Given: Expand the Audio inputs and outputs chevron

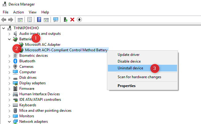Looking at the screenshot, I should pyautogui.click(x=9, y=34).
